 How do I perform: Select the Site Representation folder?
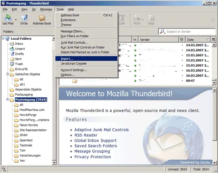[33, 130]
